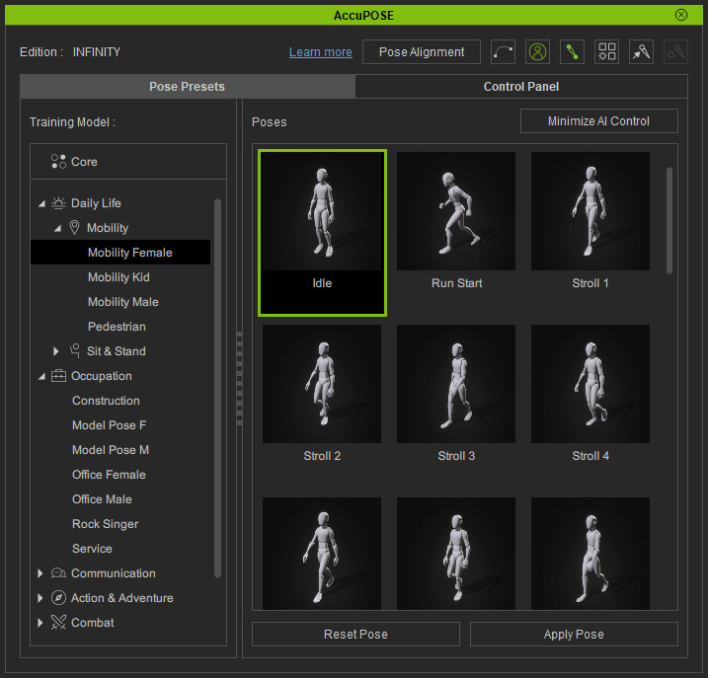Click the Occupation briefcase icon
The height and width of the screenshot is (678, 708).
point(58,376)
